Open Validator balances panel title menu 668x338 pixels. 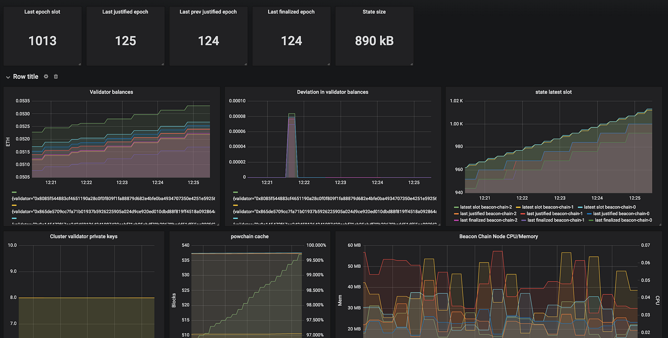[x=111, y=92]
